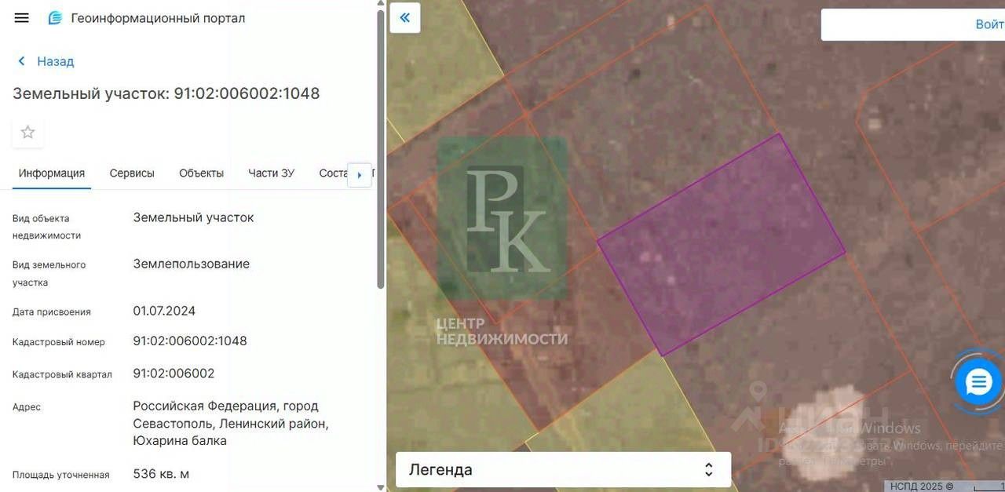The height and width of the screenshot is (492, 1005).
Task: Collapse the side panel with the double chevron
Action: click(405, 17)
